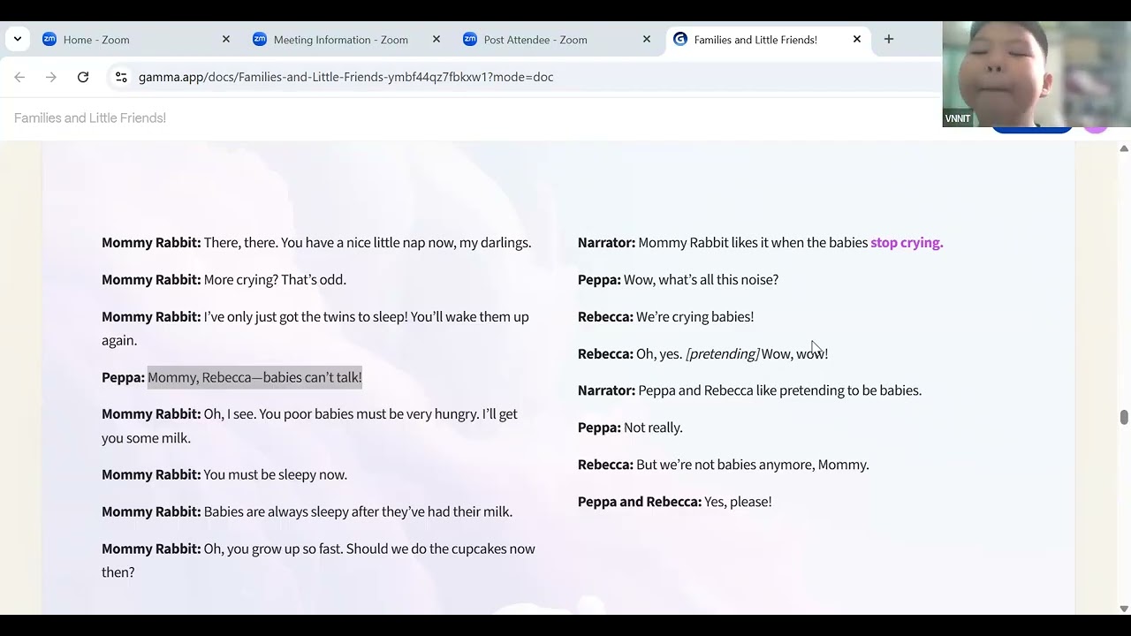Click the purple 'stop crying.' highlighted text
Image resolution: width=1131 pixels, height=636 pixels.
coord(907,243)
